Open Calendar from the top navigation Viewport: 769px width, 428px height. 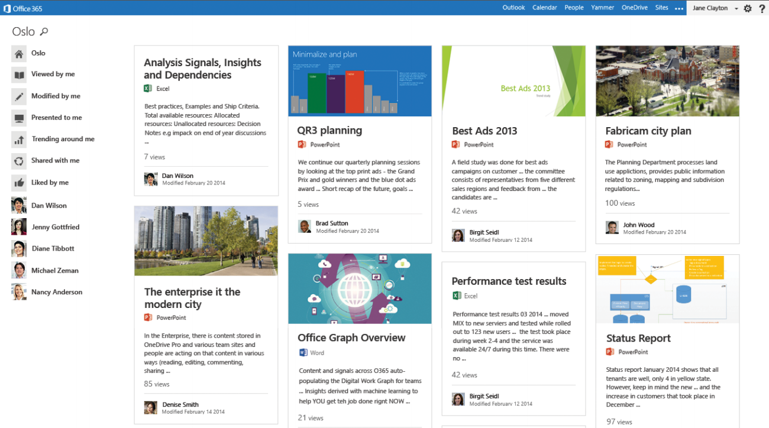click(544, 8)
